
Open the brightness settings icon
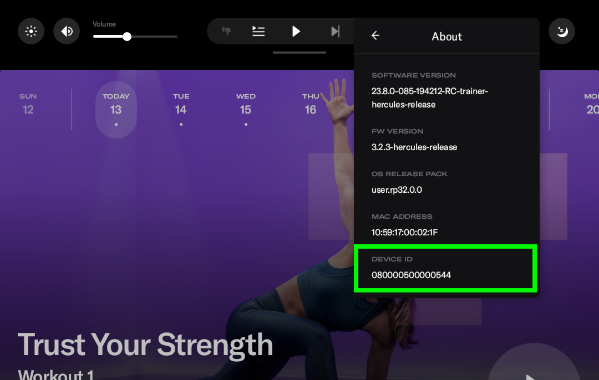point(31,32)
